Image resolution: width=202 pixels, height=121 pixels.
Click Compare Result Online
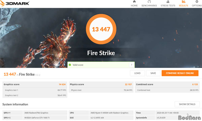point(180,73)
